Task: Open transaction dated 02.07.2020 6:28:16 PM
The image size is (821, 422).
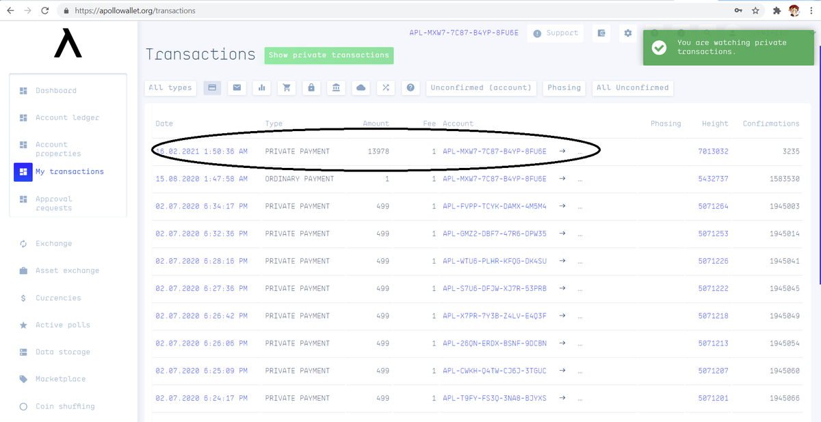Action: coord(201,261)
